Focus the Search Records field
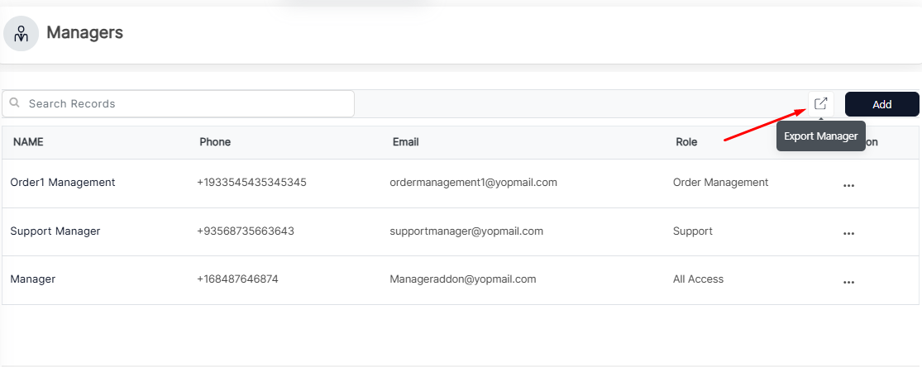Image resolution: width=922 pixels, height=367 pixels. pos(178,103)
